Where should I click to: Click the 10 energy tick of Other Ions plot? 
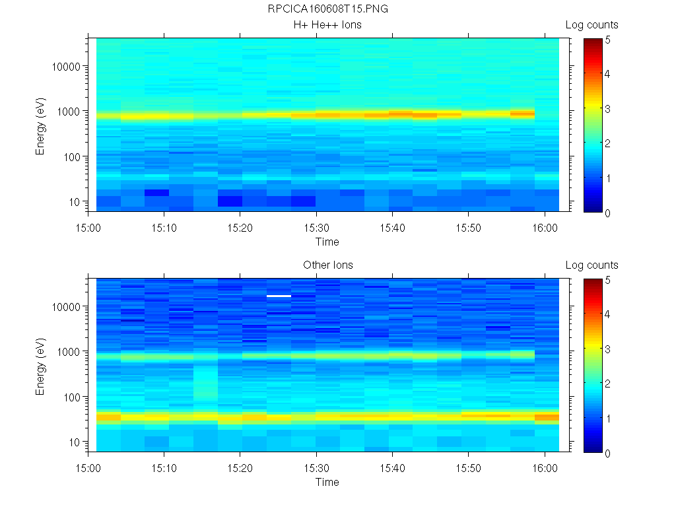pyautogui.click(x=75, y=442)
